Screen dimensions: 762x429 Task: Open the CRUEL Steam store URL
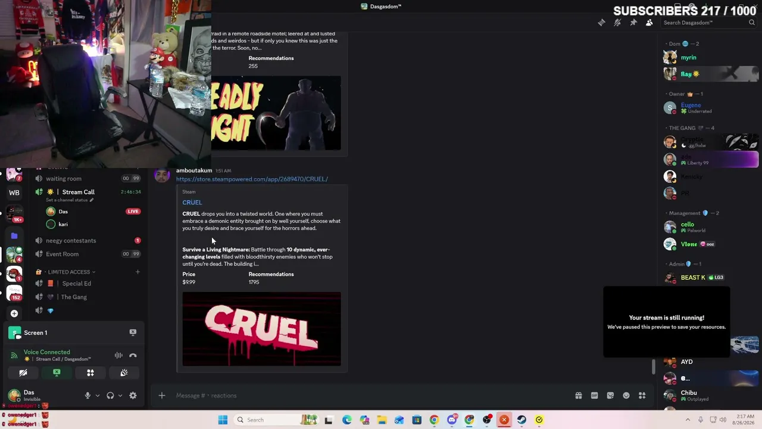pos(252,179)
